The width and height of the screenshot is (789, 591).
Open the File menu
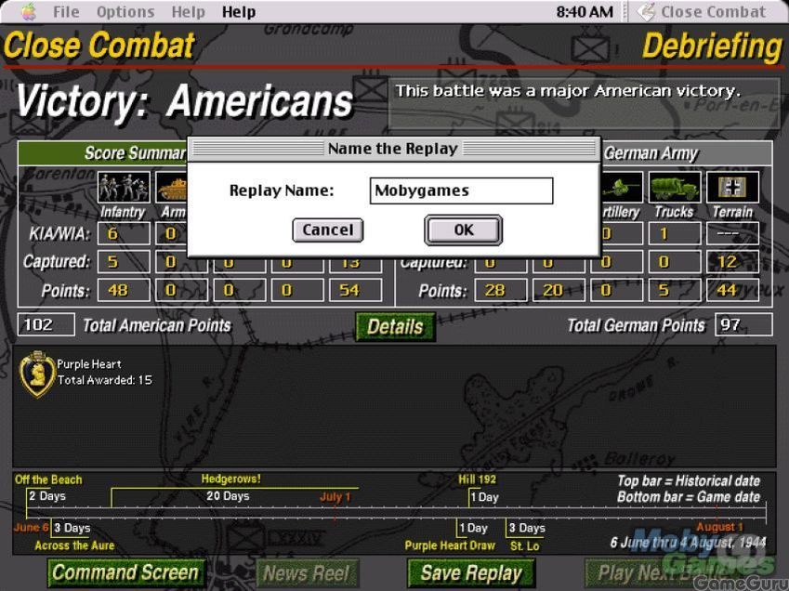[66, 11]
